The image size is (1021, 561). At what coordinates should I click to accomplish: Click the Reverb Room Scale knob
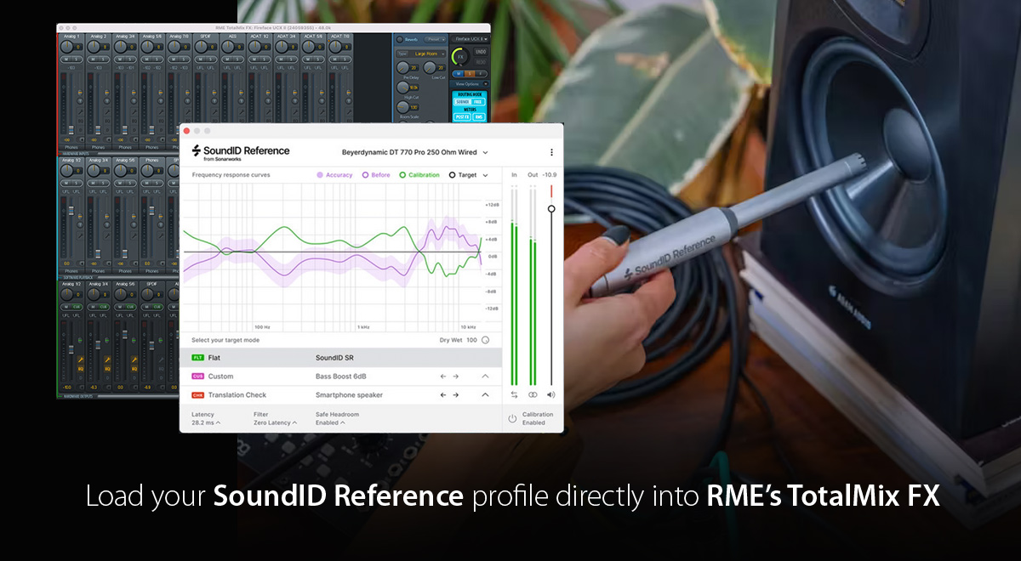point(404,107)
